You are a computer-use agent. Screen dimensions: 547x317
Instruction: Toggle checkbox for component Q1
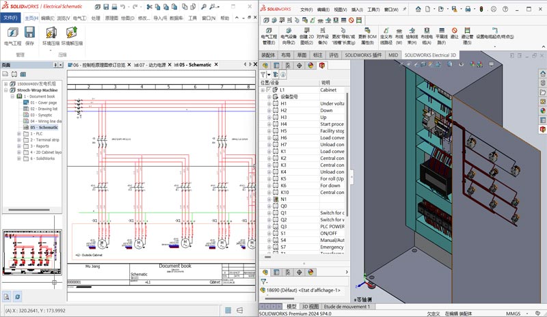tap(276, 212)
